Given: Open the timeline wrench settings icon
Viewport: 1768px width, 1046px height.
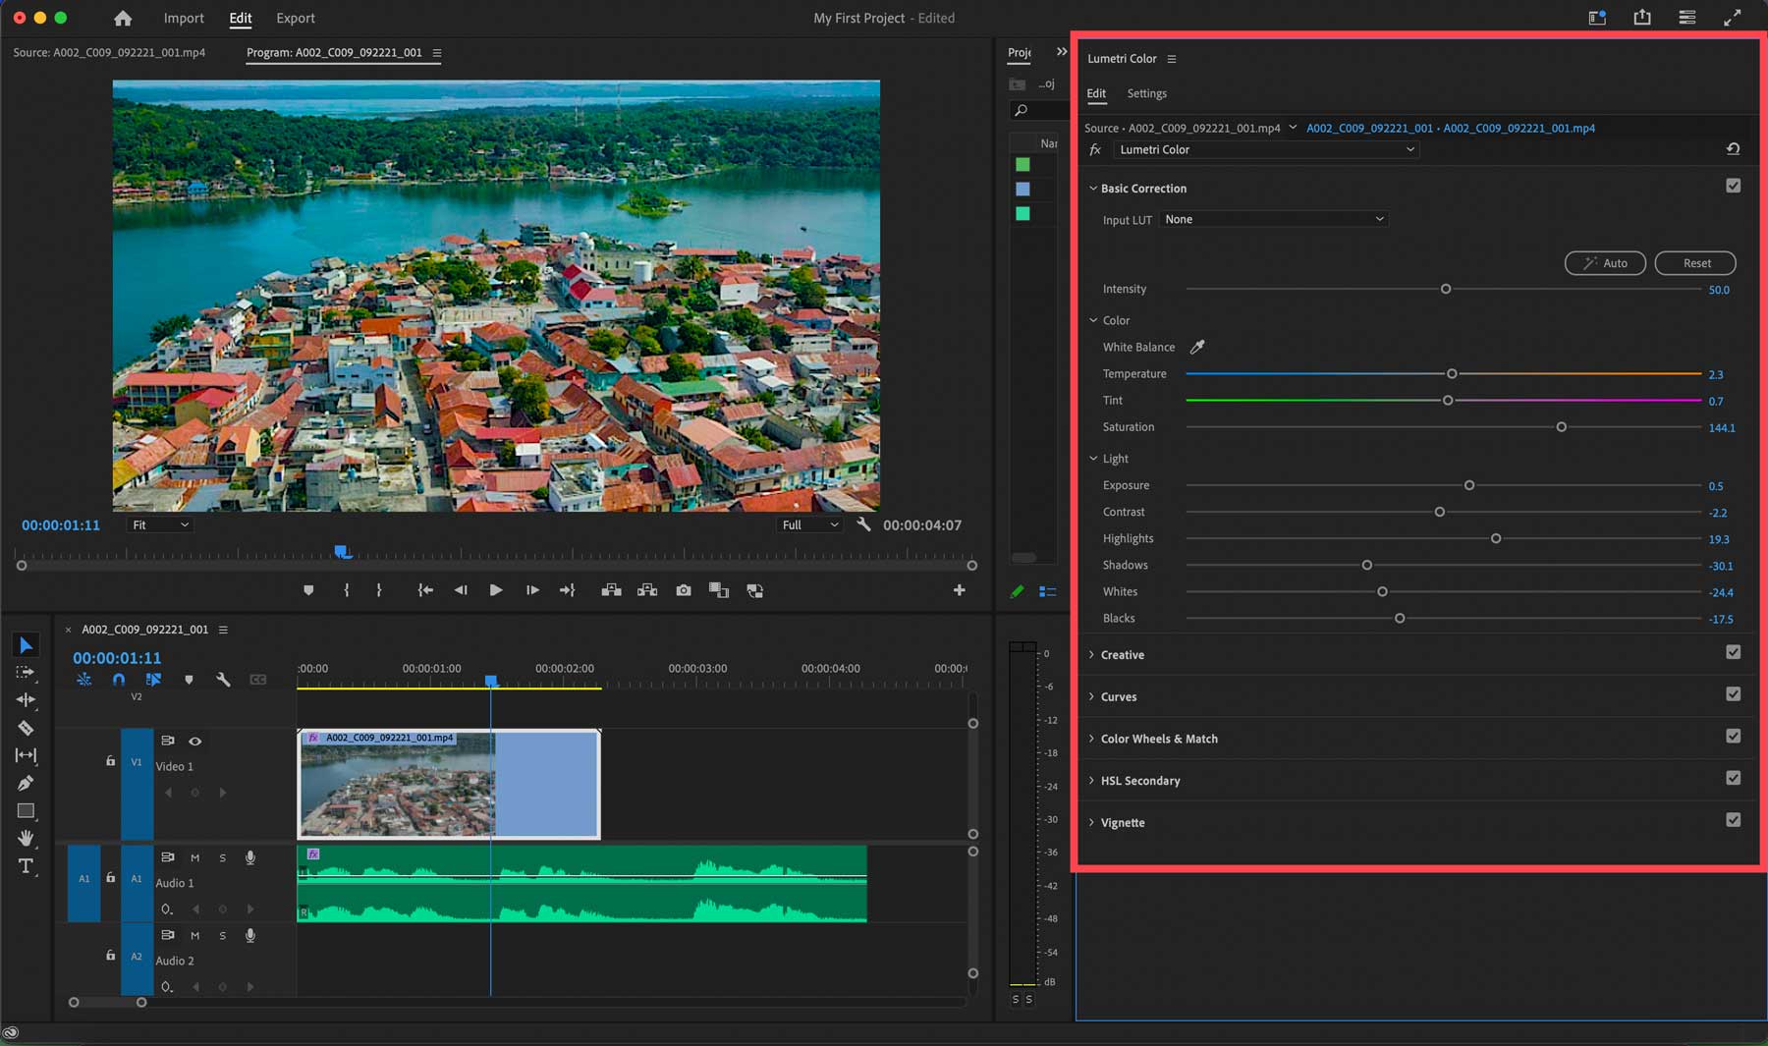Looking at the screenshot, I should point(223,679).
